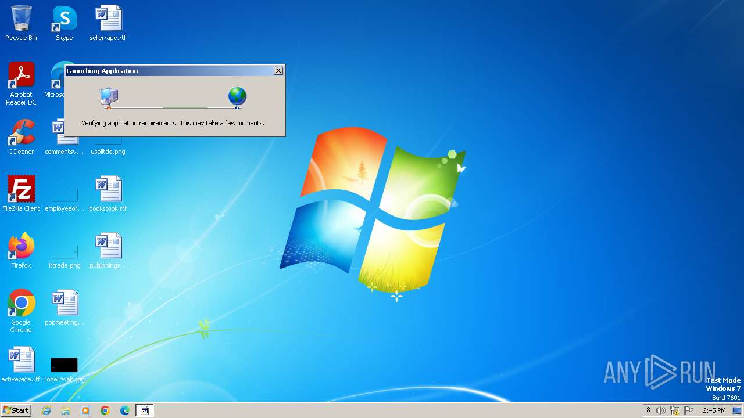Viewport: 744px width, 418px height.
Task: Click the 'Verifying application requirements' message
Action: click(x=173, y=123)
